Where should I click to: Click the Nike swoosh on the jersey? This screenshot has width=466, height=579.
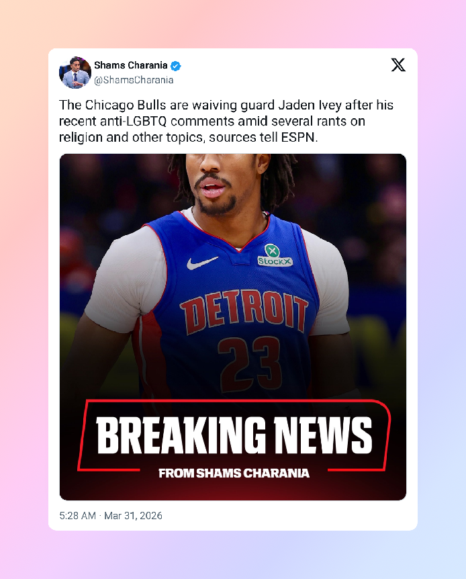tap(201, 263)
